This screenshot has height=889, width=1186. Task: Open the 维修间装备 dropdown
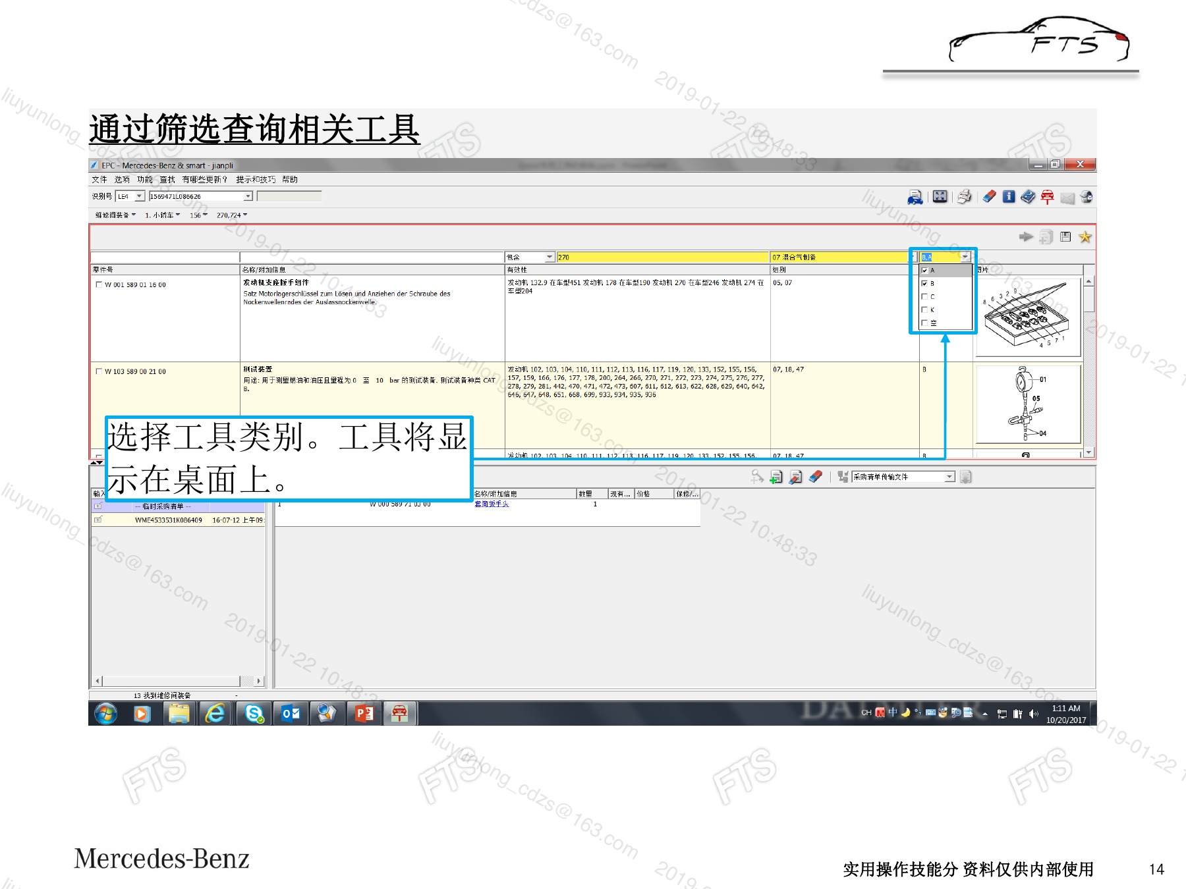115,215
